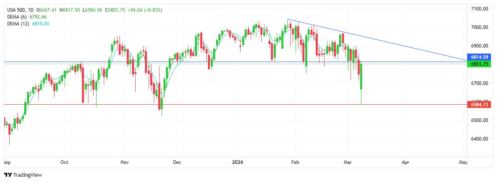Click the blue 6814.59 price label
497x182 pixels.
point(479,57)
